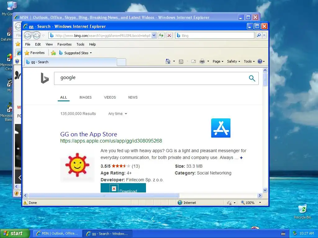Refresh the page with the green arrows icon

(161, 35)
